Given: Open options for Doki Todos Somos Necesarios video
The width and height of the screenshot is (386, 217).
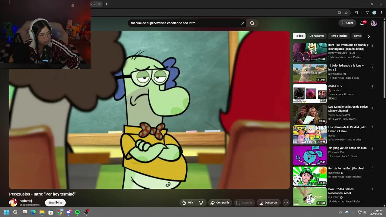Looking at the screenshot, I should [x=372, y=190].
